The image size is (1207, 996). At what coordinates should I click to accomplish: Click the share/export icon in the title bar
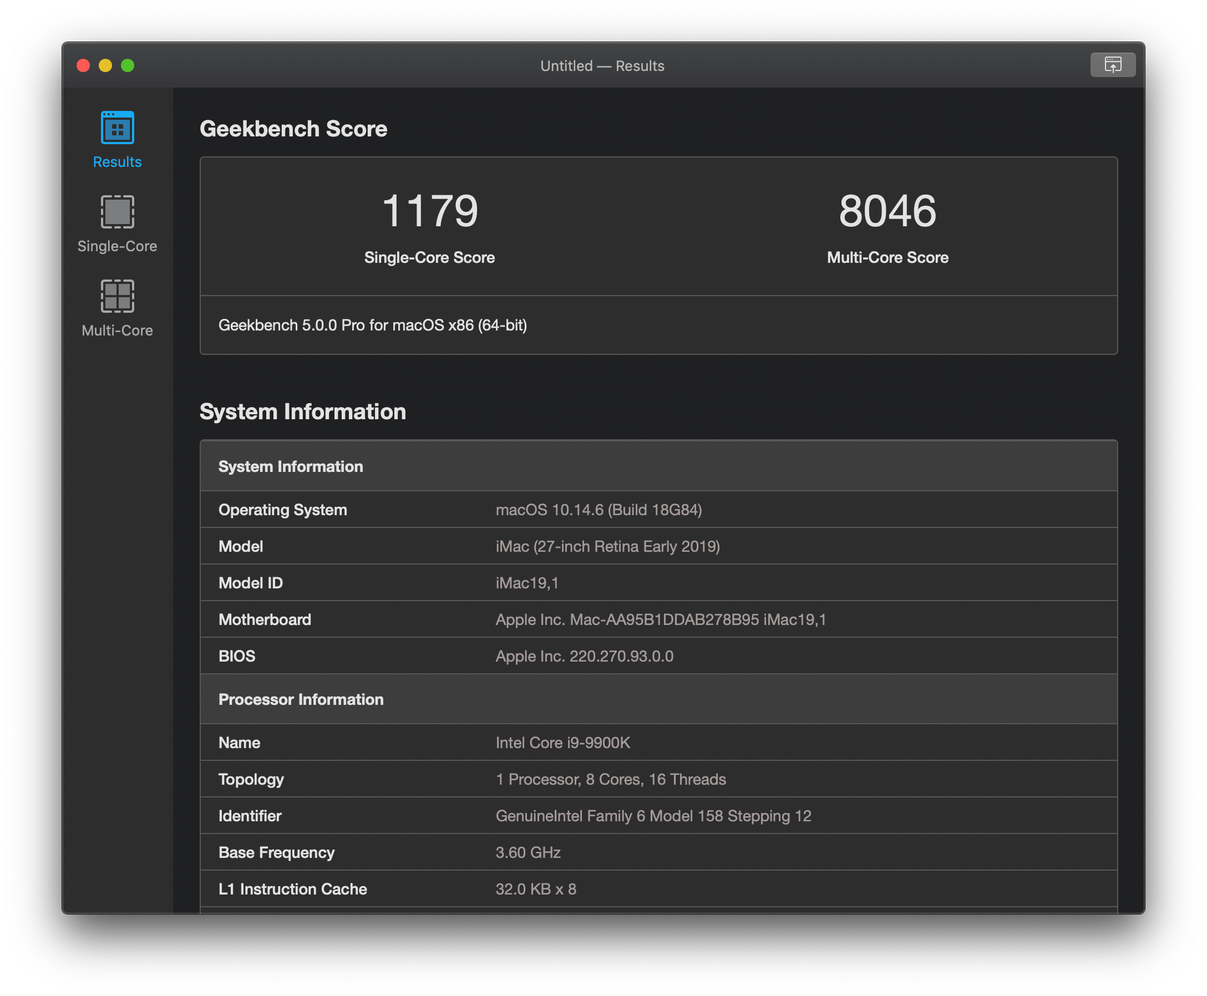[x=1112, y=65]
